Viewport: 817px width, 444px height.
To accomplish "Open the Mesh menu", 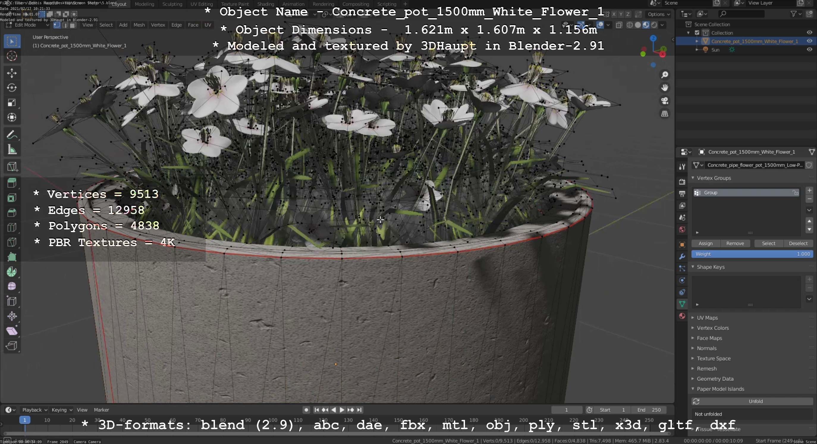I will 139,25.
